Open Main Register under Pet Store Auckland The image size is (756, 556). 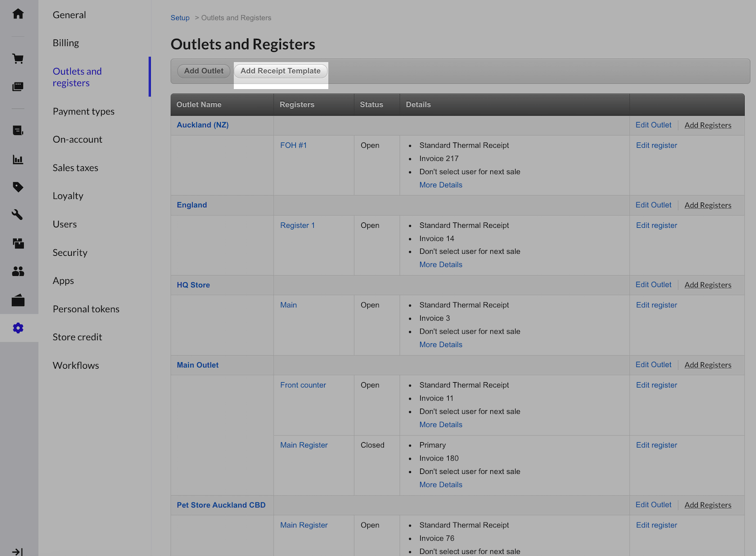tap(303, 525)
